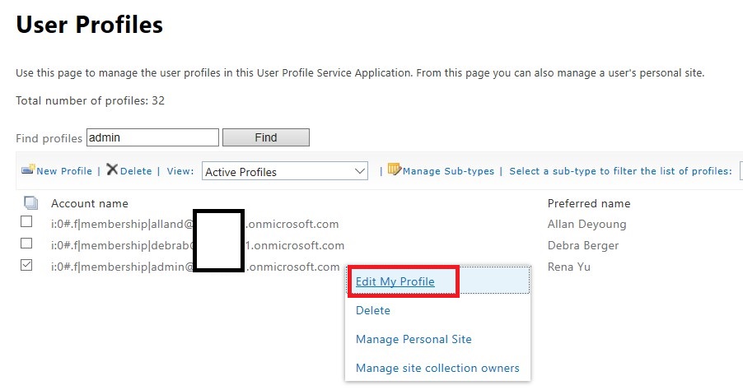Choose Edit My Profile from context menu

coord(395,281)
